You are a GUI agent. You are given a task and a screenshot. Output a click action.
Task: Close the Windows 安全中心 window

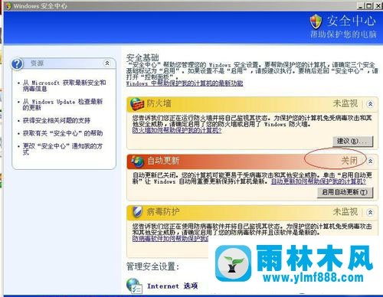(378, 6)
